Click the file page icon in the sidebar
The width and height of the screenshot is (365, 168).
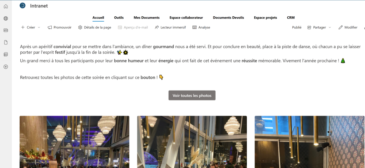[6, 42]
